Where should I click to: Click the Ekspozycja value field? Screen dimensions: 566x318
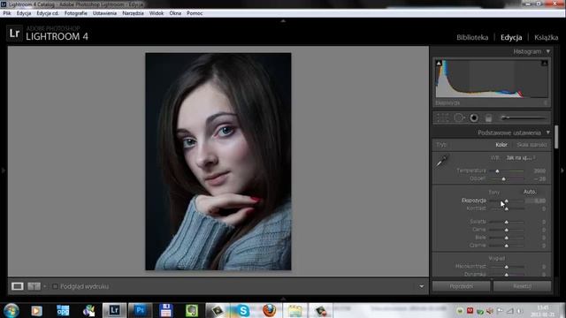click(x=536, y=201)
